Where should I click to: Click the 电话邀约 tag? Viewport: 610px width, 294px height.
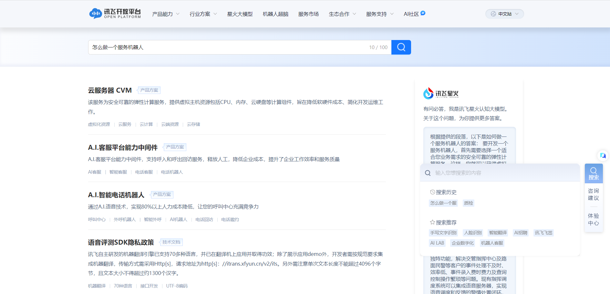tap(230, 219)
